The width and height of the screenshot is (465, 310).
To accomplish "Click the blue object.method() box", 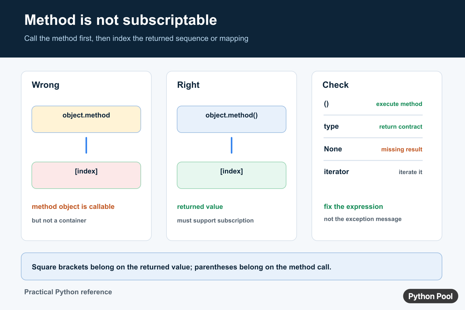I will click(x=232, y=119).
